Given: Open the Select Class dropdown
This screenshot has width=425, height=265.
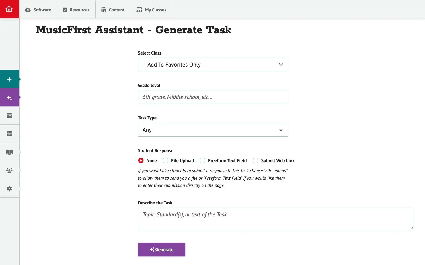Looking at the screenshot, I should 213,65.
